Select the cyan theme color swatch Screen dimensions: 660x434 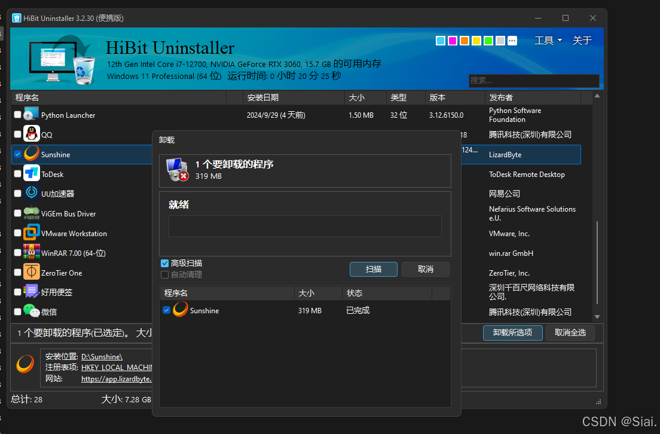click(x=441, y=41)
